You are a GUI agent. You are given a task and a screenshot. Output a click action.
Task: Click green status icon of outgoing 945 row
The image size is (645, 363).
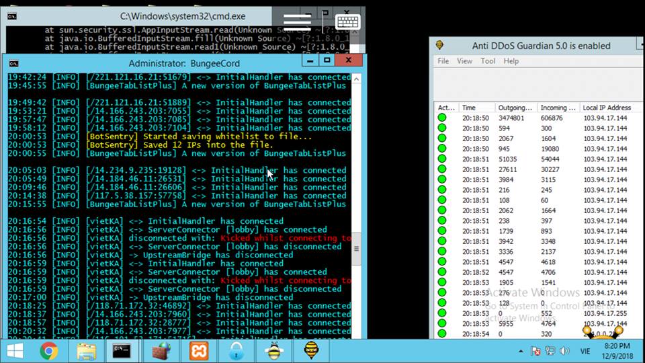tap(442, 149)
